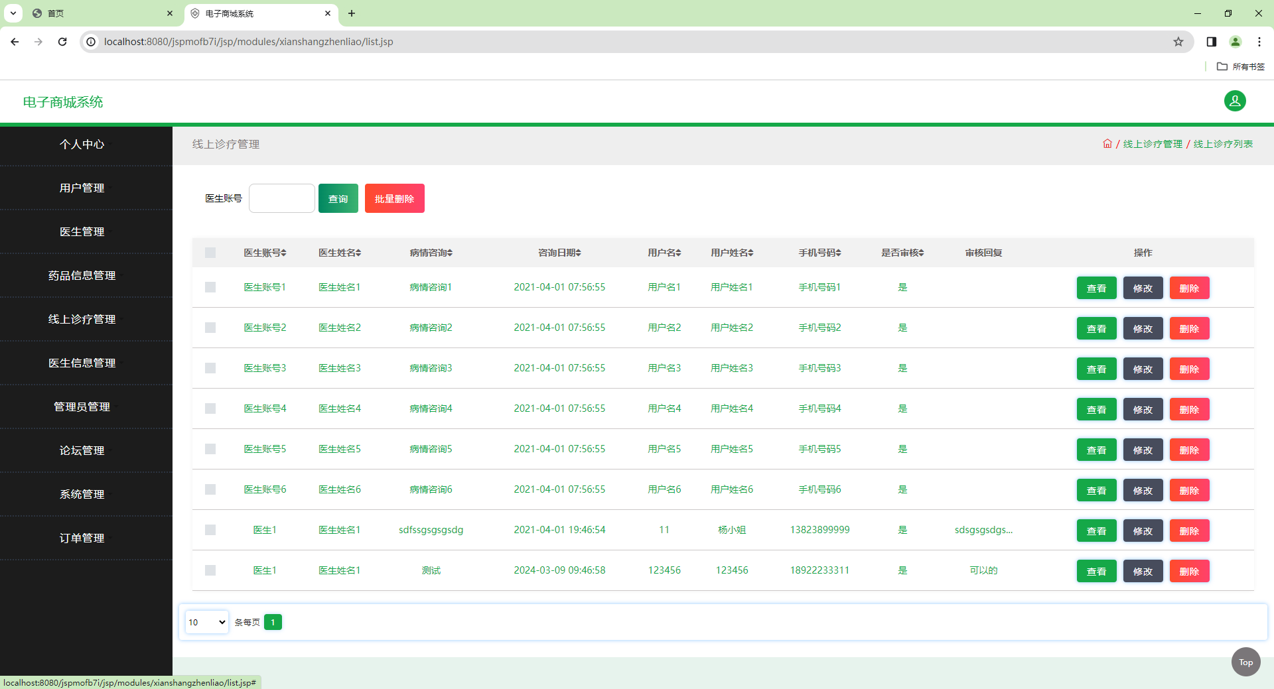Select 订单管理 in the sidebar menu

click(81, 538)
